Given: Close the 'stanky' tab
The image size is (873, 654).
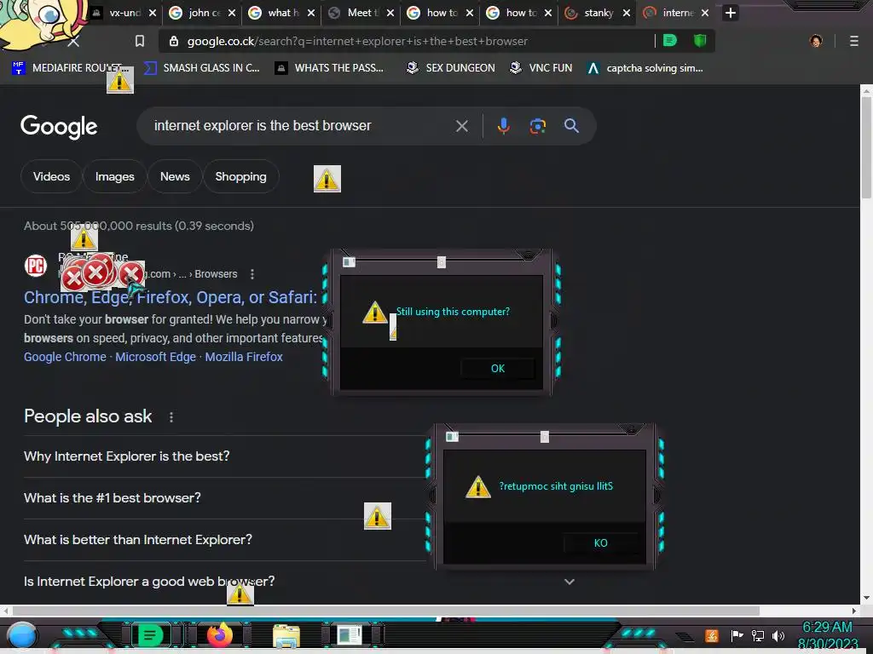Looking at the screenshot, I should 627,13.
